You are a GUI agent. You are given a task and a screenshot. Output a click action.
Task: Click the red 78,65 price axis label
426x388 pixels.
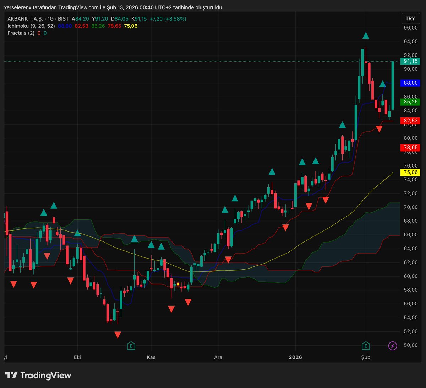pos(410,147)
